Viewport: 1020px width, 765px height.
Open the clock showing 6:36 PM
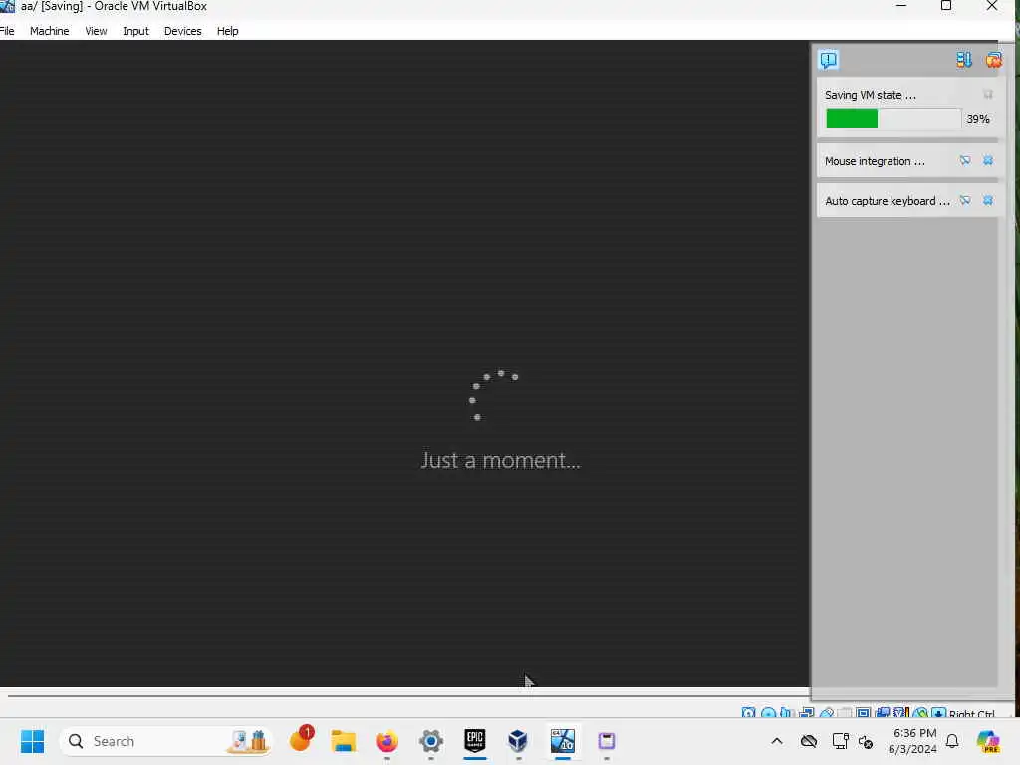coord(913,741)
